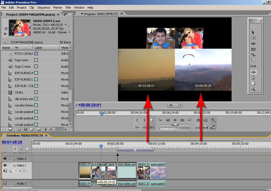This screenshot has width=271, height=191.
Task: Select the Zoom magnifier tool
Action: [x=253, y=89]
